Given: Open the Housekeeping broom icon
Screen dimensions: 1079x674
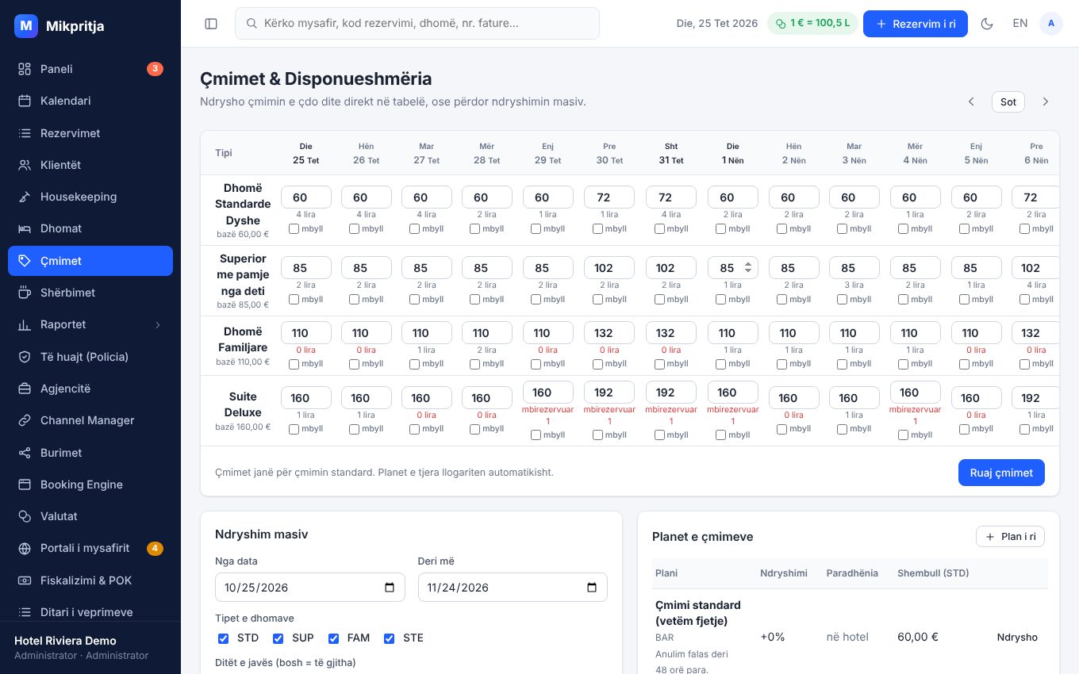Looking at the screenshot, I should click(x=25, y=197).
